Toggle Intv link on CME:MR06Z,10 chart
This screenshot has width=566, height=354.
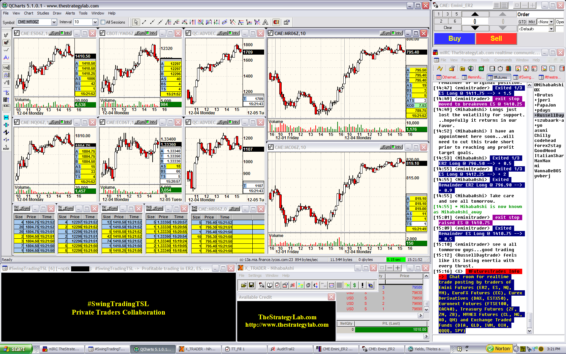tap(397, 33)
